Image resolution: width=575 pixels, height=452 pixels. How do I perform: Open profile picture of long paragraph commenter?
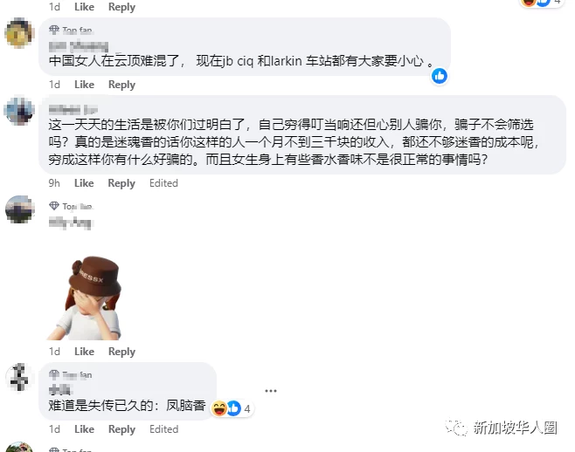[18, 111]
